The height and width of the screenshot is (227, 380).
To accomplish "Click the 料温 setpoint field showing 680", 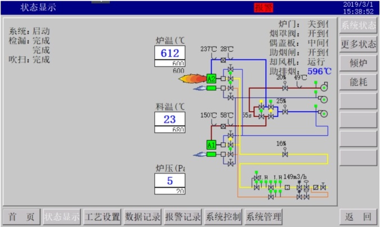I will click(x=170, y=130).
